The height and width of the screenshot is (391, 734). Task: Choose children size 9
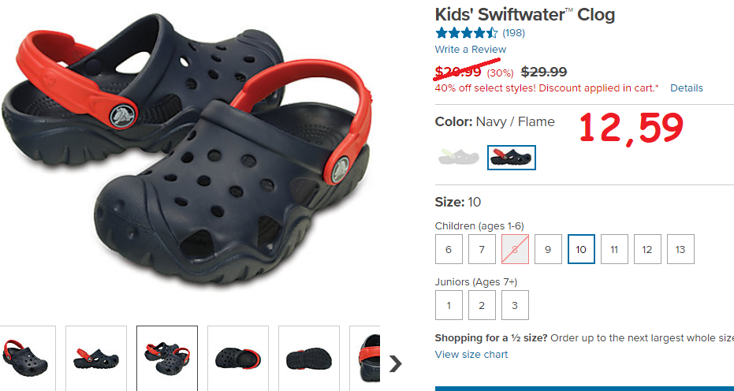pos(548,249)
